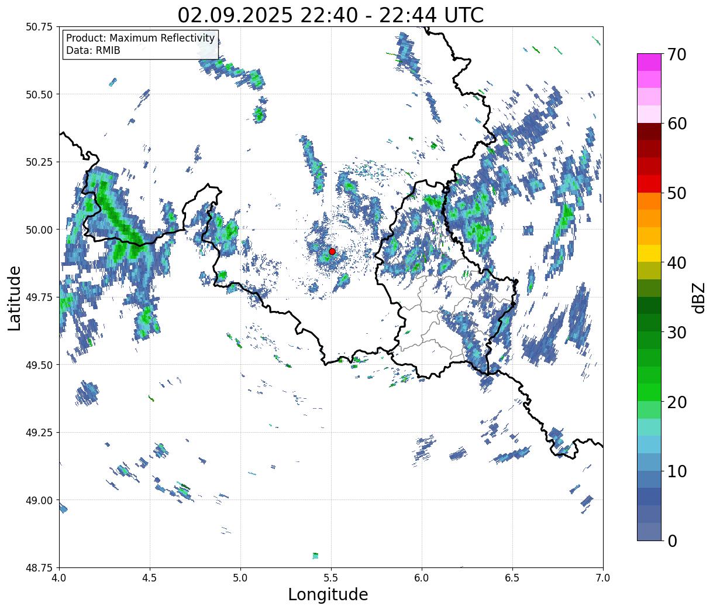The width and height of the screenshot is (713, 609).
Task: Click the 49.25 latitude tick label
Action: (39, 433)
